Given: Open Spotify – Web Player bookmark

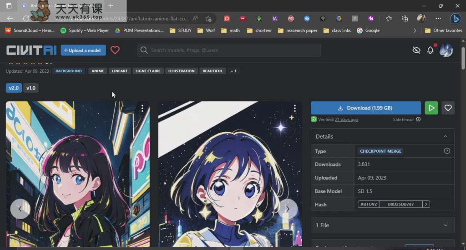Looking at the screenshot, I should [x=85, y=30].
